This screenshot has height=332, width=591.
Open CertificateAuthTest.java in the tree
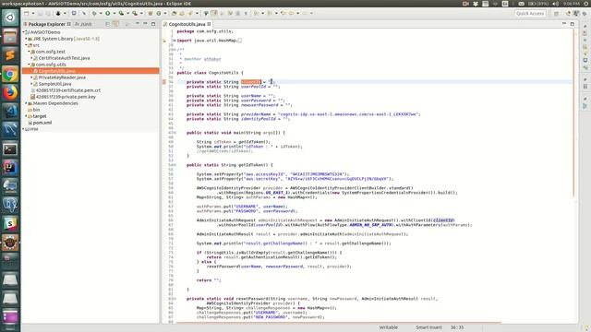pyautogui.click(x=64, y=58)
